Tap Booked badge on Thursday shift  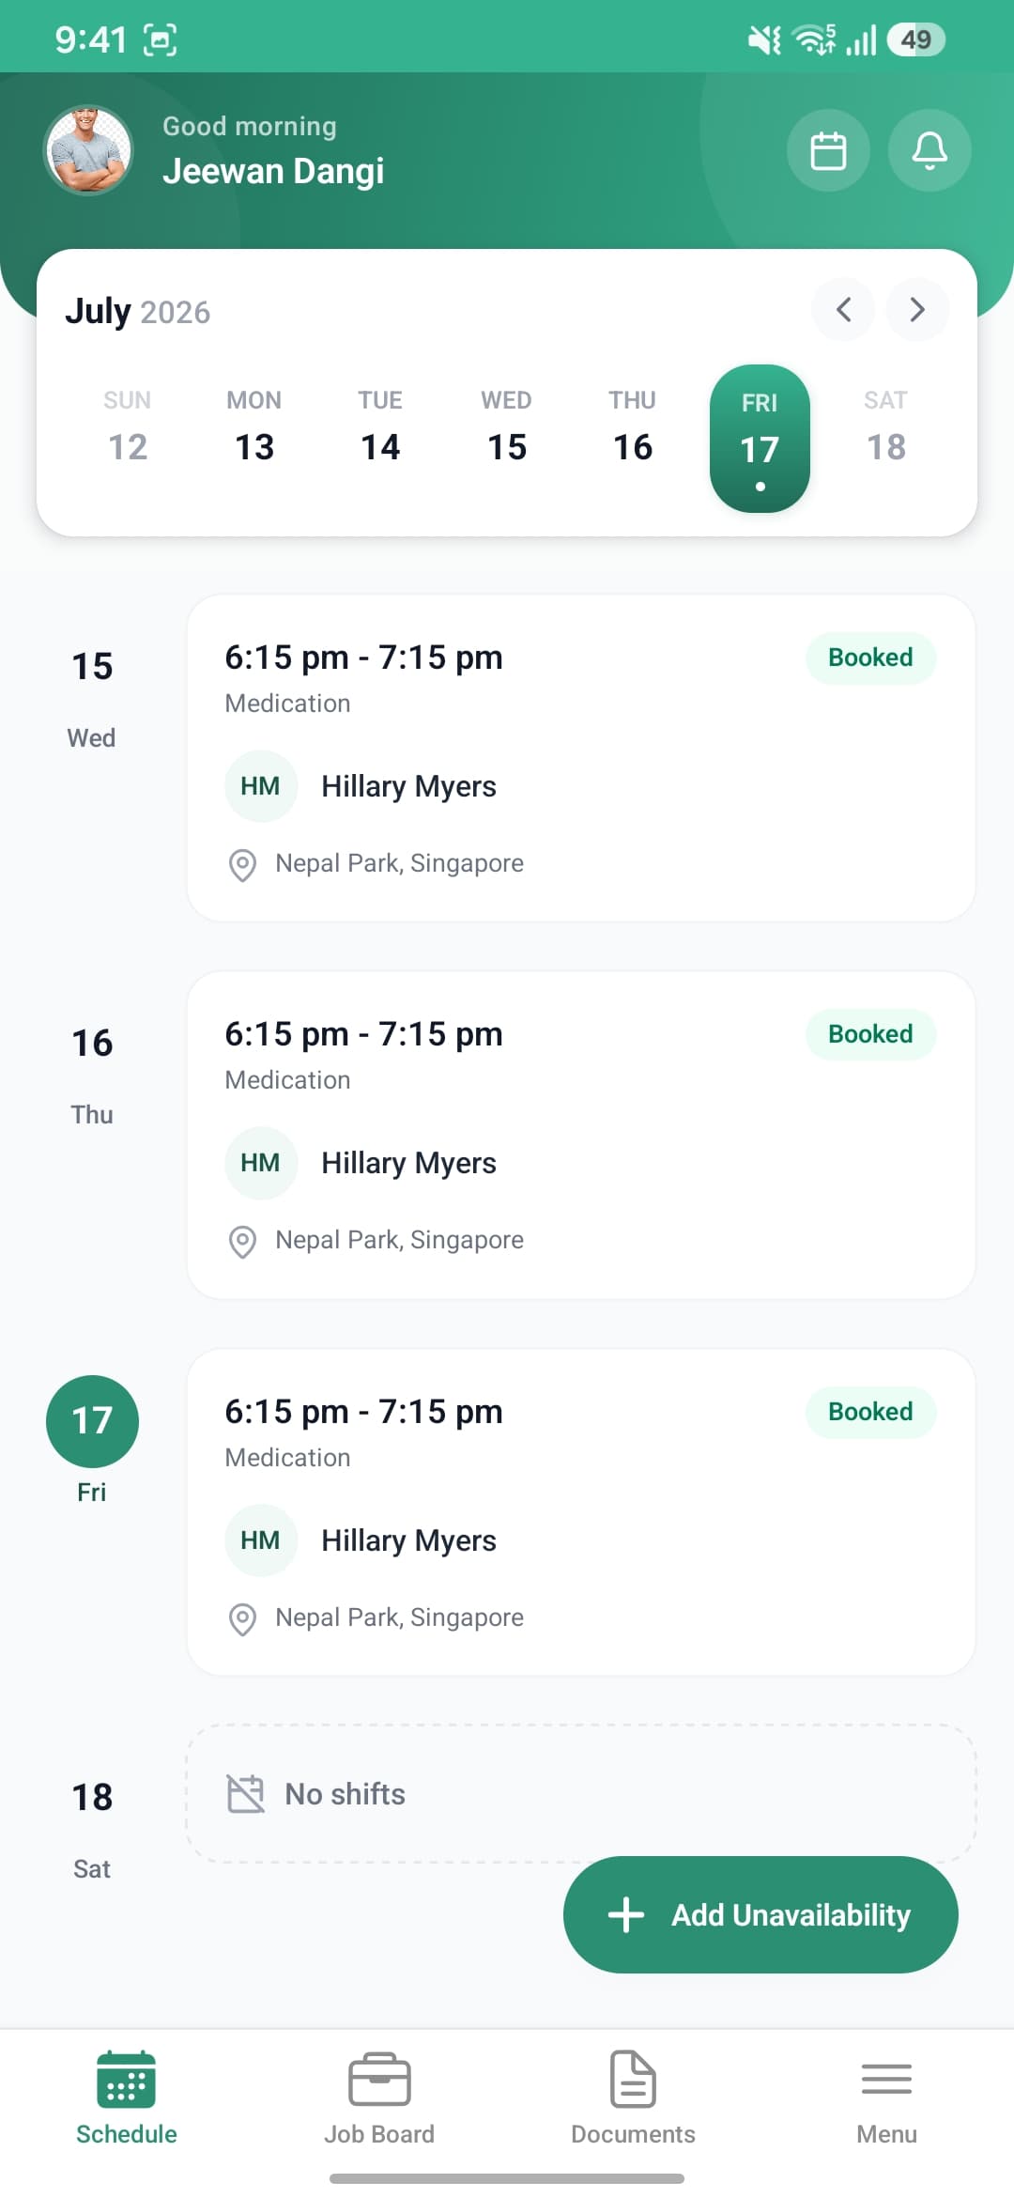pos(870,1034)
